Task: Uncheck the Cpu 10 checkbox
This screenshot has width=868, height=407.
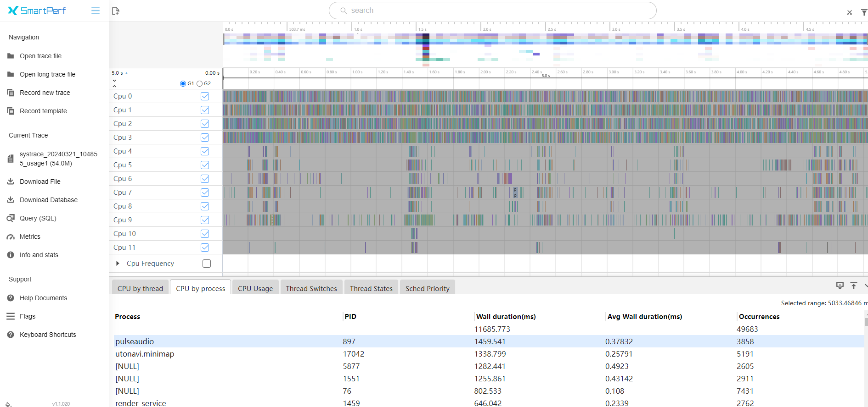Action: click(x=205, y=234)
